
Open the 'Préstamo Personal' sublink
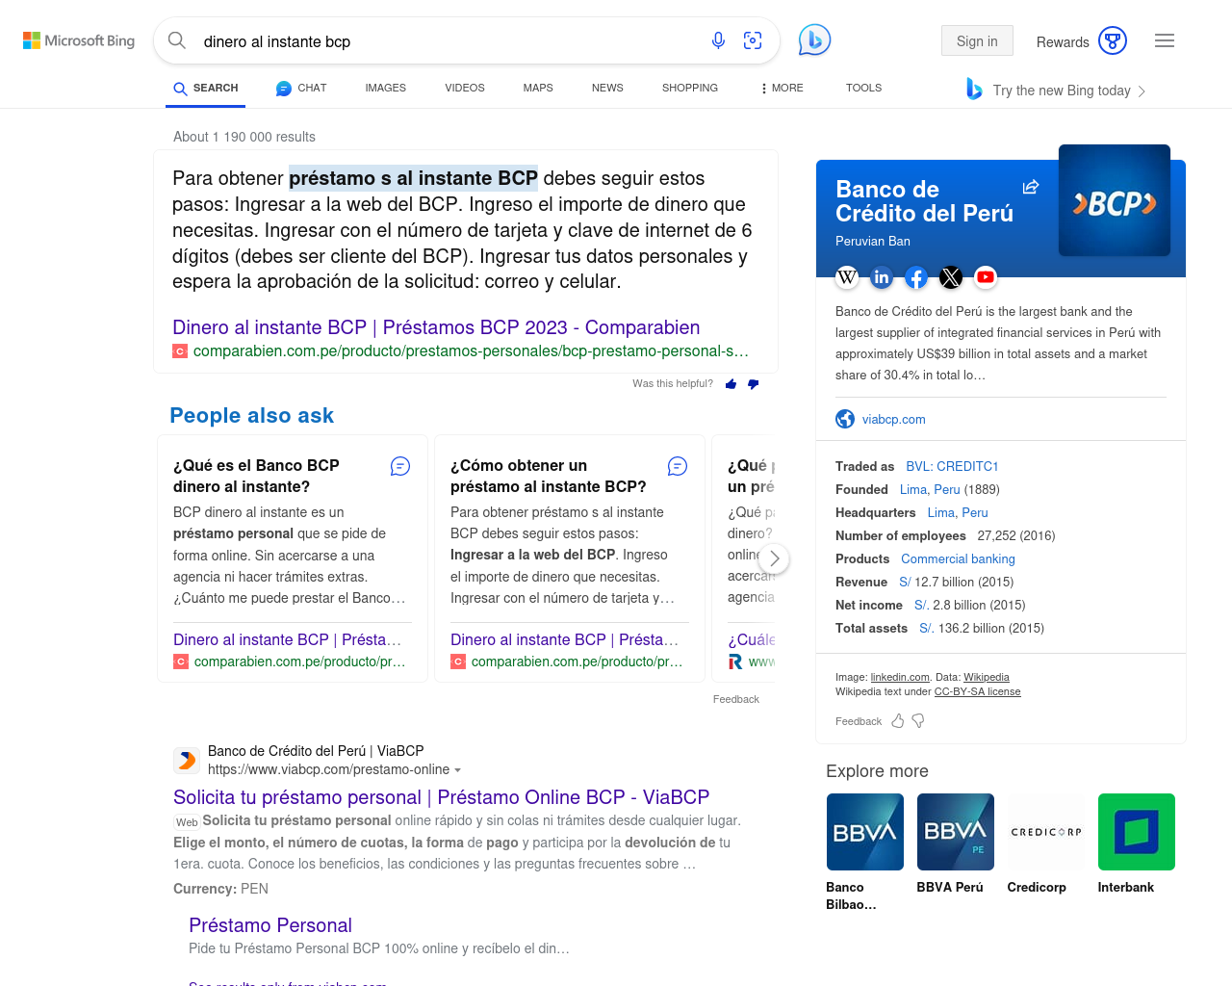[270, 925]
